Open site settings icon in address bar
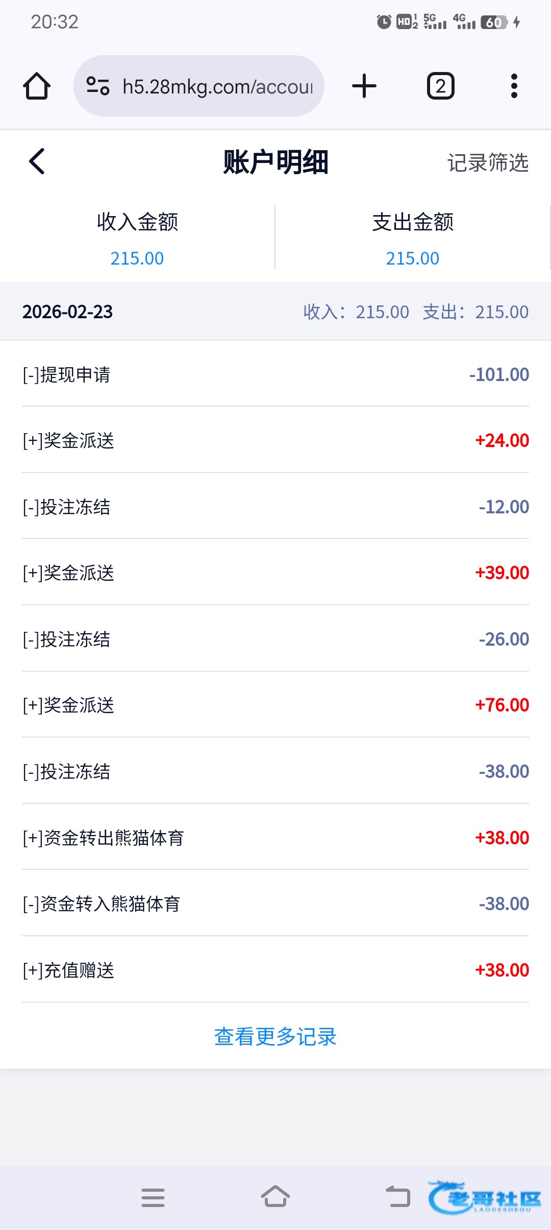This screenshot has height=1230, width=551. click(x=98, y=86)
